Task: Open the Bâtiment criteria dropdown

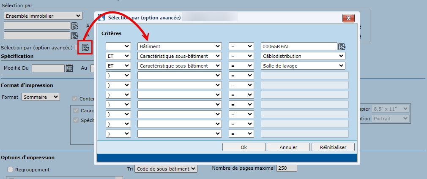Action: point(179,46)
